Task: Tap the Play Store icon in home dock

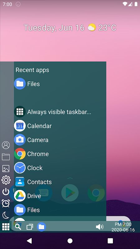Action: (70, 193)
